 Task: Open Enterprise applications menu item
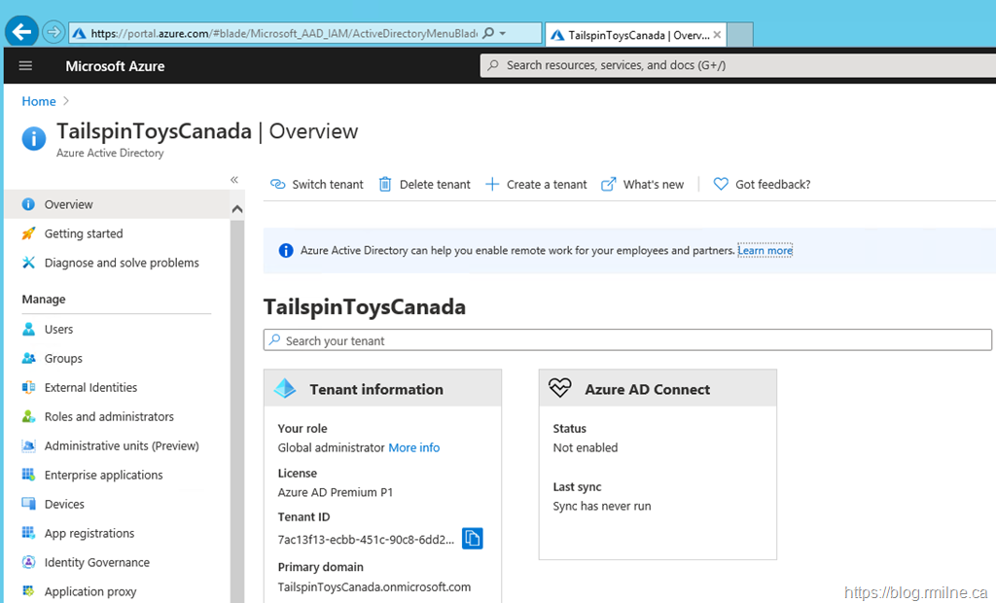click(x=103, y=476)
